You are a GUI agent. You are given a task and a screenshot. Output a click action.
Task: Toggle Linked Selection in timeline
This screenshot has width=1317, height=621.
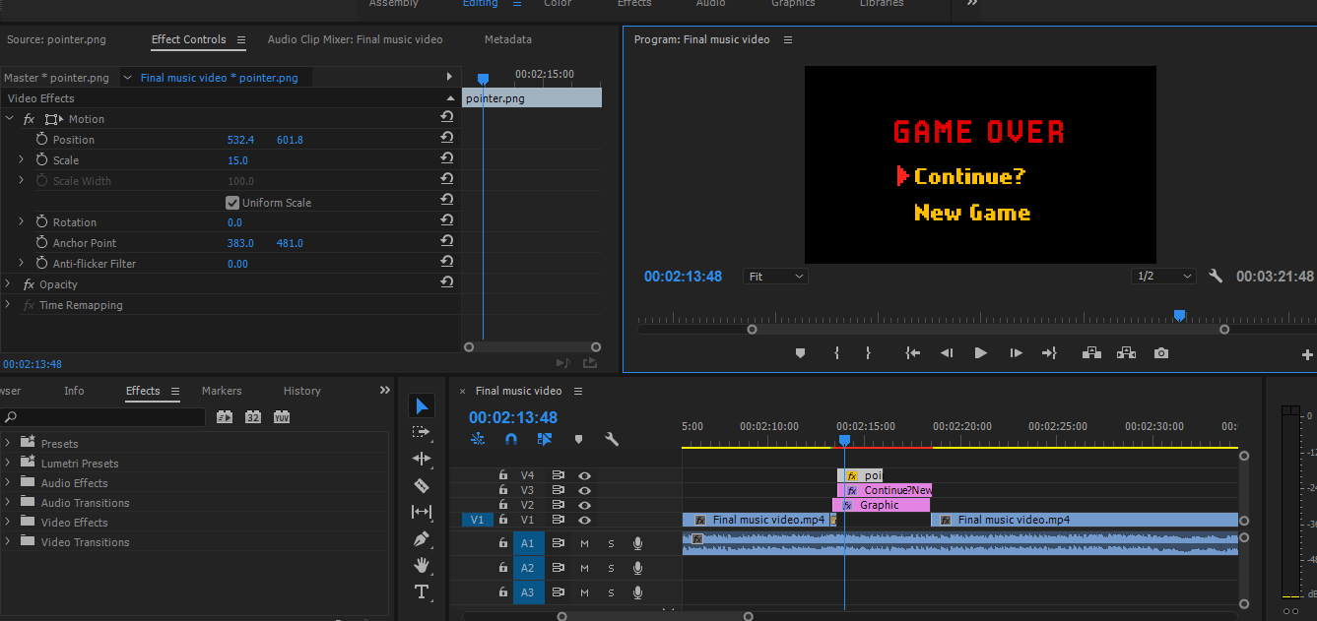tap(545, 440)
